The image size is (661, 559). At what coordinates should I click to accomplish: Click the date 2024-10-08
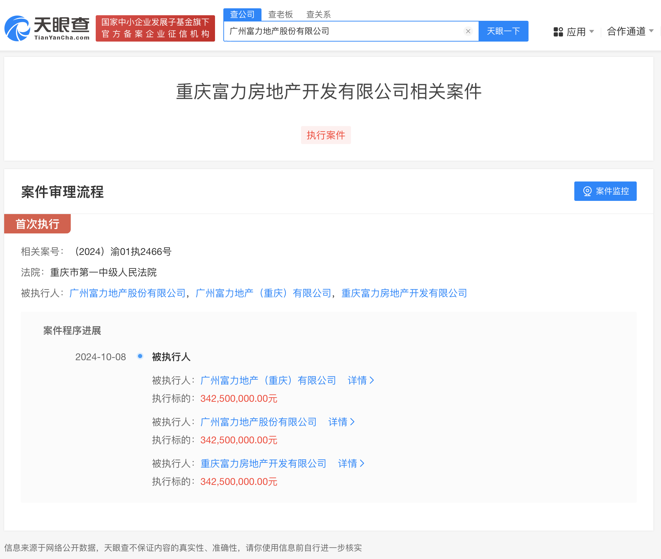101,357
